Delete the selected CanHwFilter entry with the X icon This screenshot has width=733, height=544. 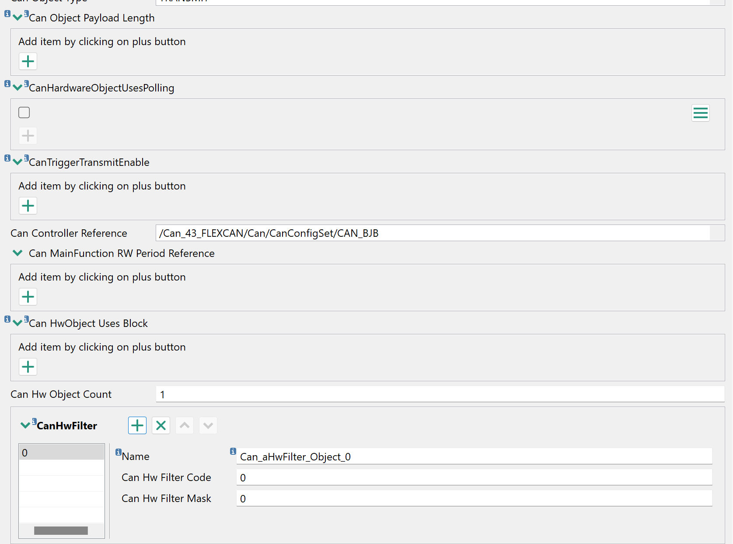(x=161, y=425)
